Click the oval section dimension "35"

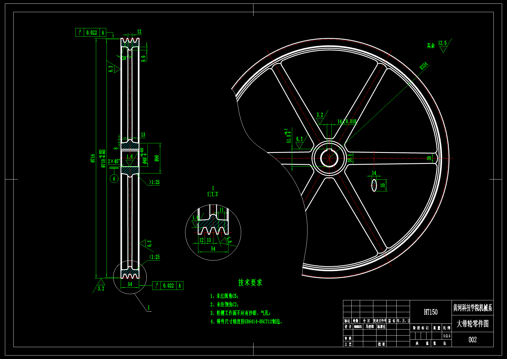pos(383,185)
